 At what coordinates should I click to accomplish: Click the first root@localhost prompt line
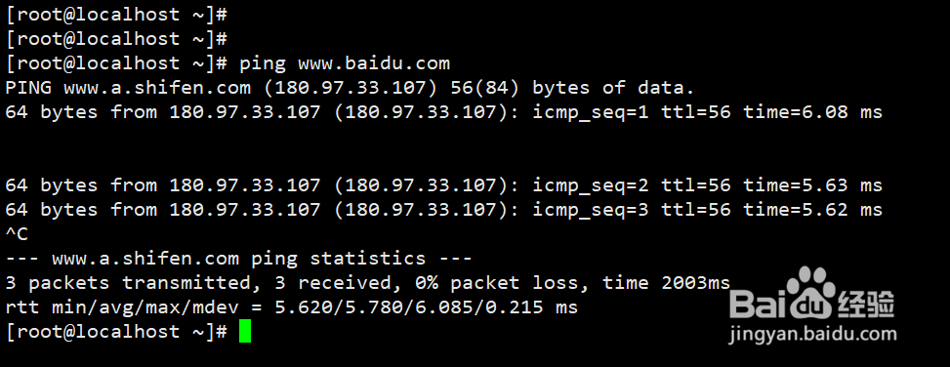[116, 15]
